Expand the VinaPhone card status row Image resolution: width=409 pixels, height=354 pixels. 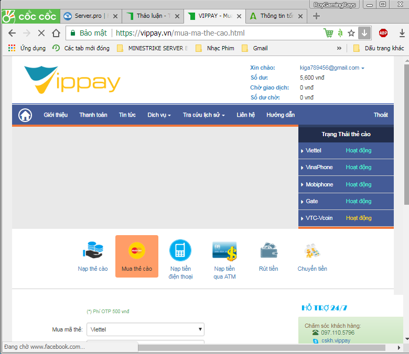tap(346, 167)
